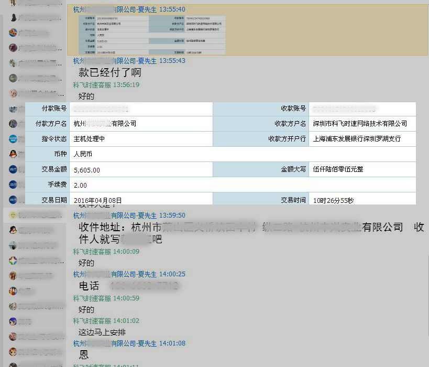This screenshot has height=367, width=429.
Task: Open penguin avatar contact below highlighted contact
Action: click(13, 230)
